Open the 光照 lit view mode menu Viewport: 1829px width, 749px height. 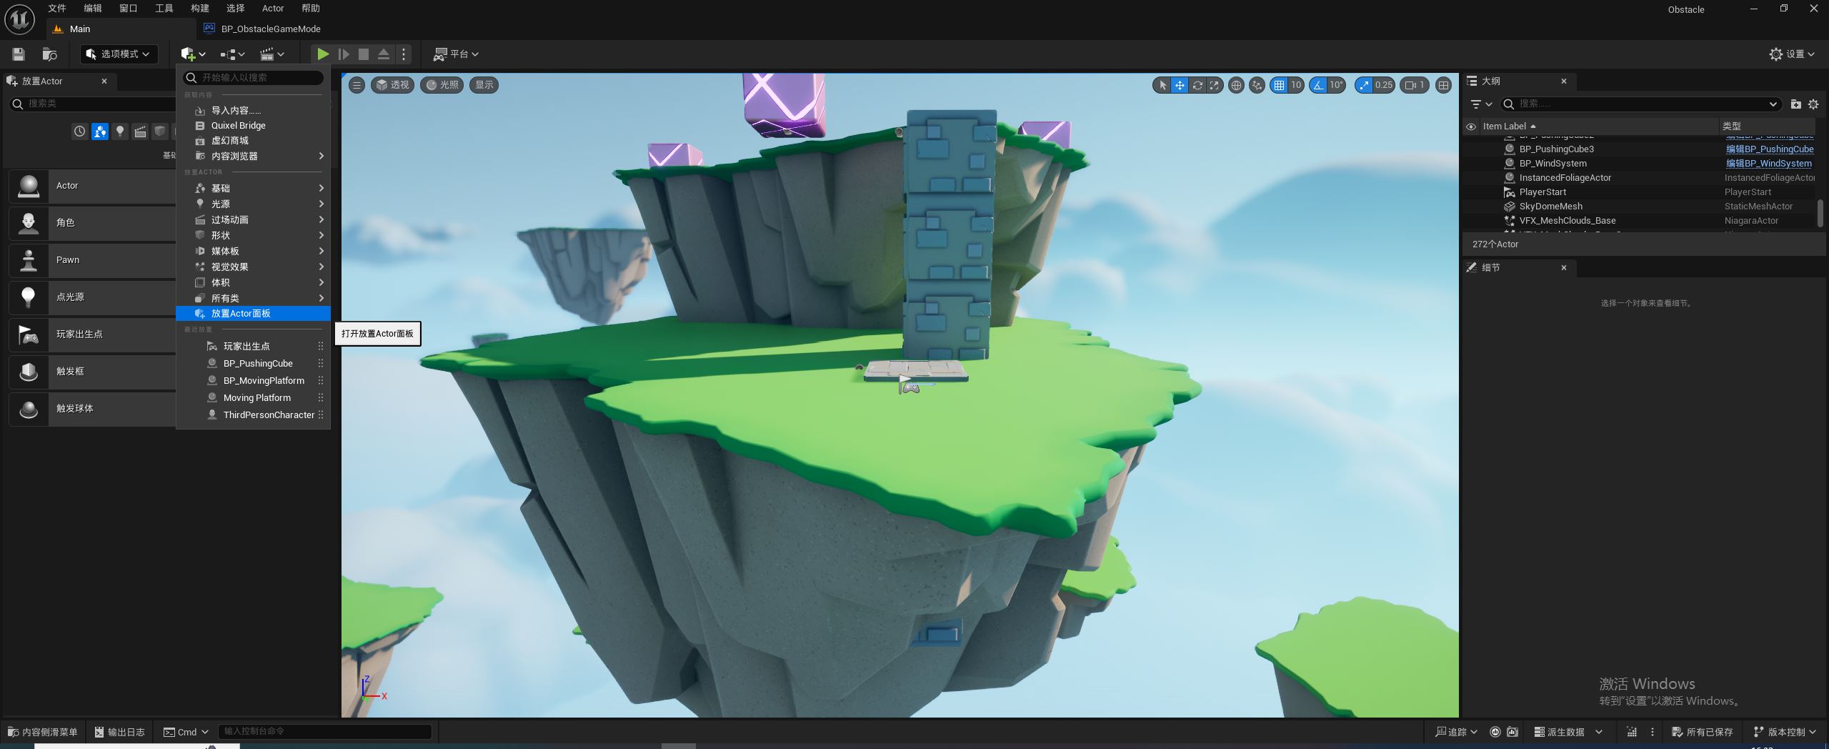(442, 85)
